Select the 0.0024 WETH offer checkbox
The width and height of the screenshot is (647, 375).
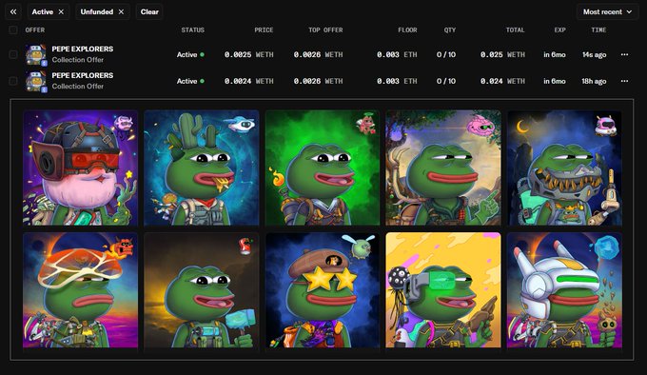(x=13, y=81)
